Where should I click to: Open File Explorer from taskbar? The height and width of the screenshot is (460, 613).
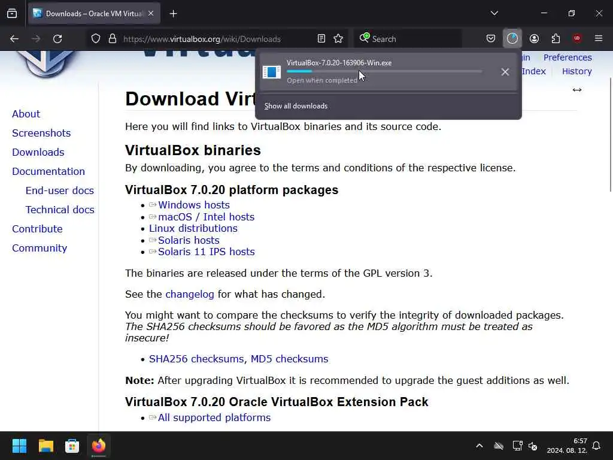(x=45, y=446)
